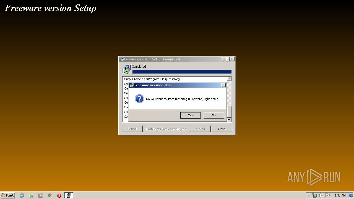Click the setup icon in dialog title bar
This screenshot has width=354, height=199.
click(132, 85)
